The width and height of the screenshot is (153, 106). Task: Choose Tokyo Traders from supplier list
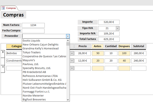click(31, 52)
